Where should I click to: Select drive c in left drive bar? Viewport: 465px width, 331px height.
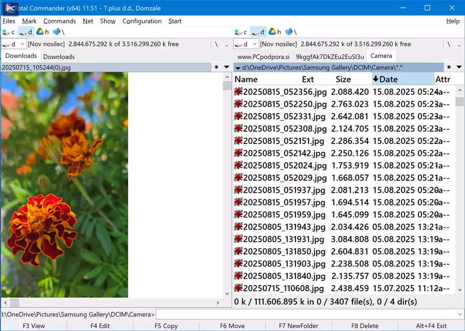pyautogui.click(x=9, y=32)
